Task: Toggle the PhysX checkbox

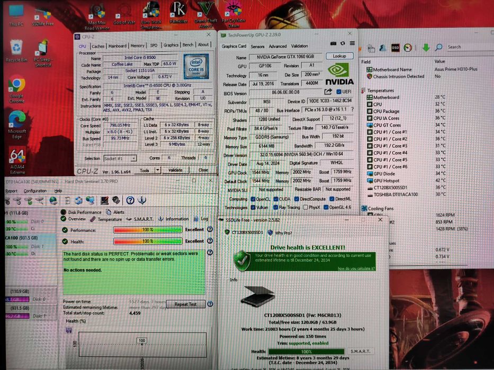Action: pyautogui.click(x=305, y=207)
